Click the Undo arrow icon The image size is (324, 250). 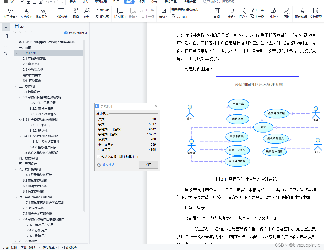(47, 2)
